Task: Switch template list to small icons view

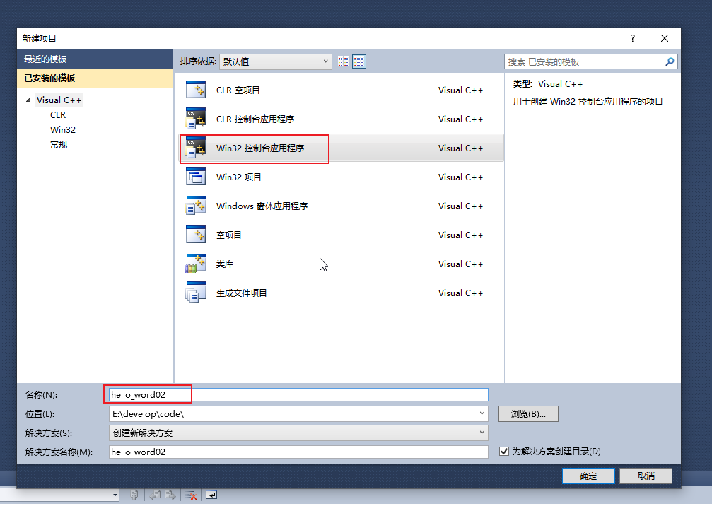Action: (344, 61)
